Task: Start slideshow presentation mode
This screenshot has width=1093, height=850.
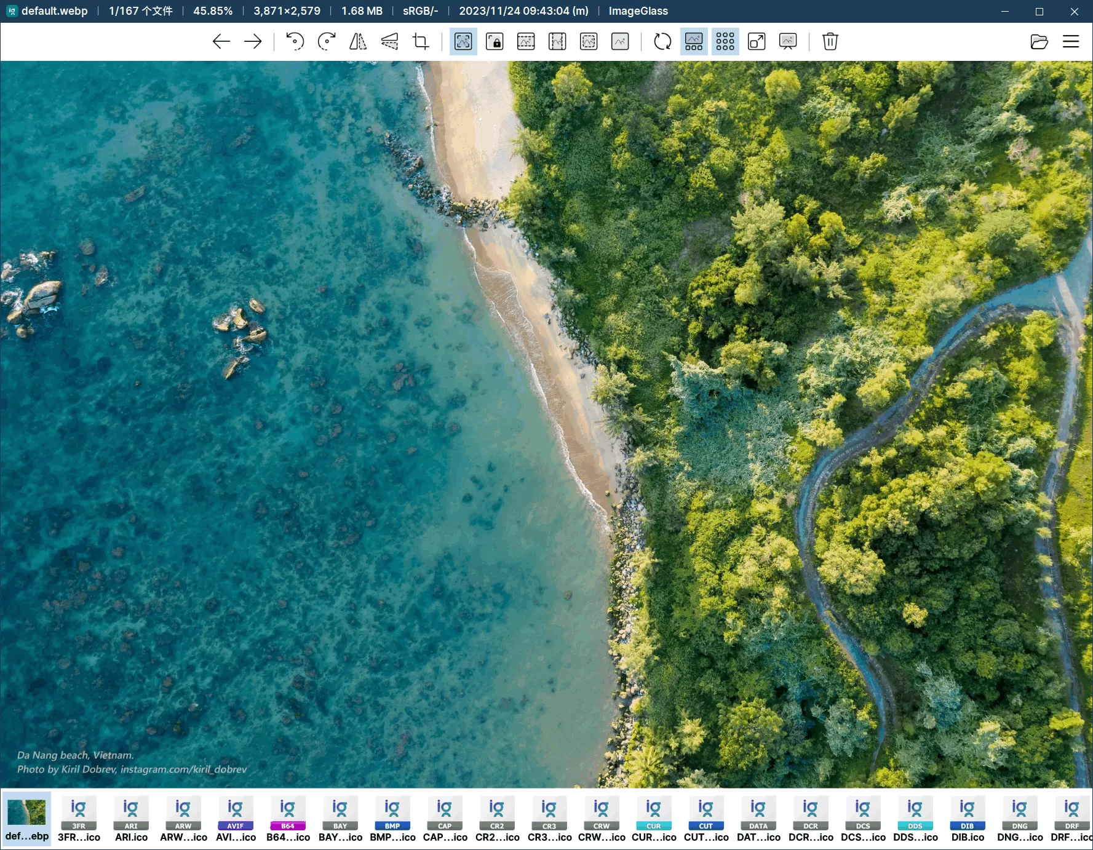Action: click(x=788, y=42)
